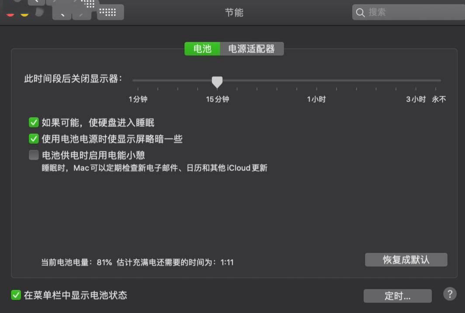Enable 电池供电时启用电能小憩 checkbox
This screenshot has width=465, height=313.
click(34, 155)
